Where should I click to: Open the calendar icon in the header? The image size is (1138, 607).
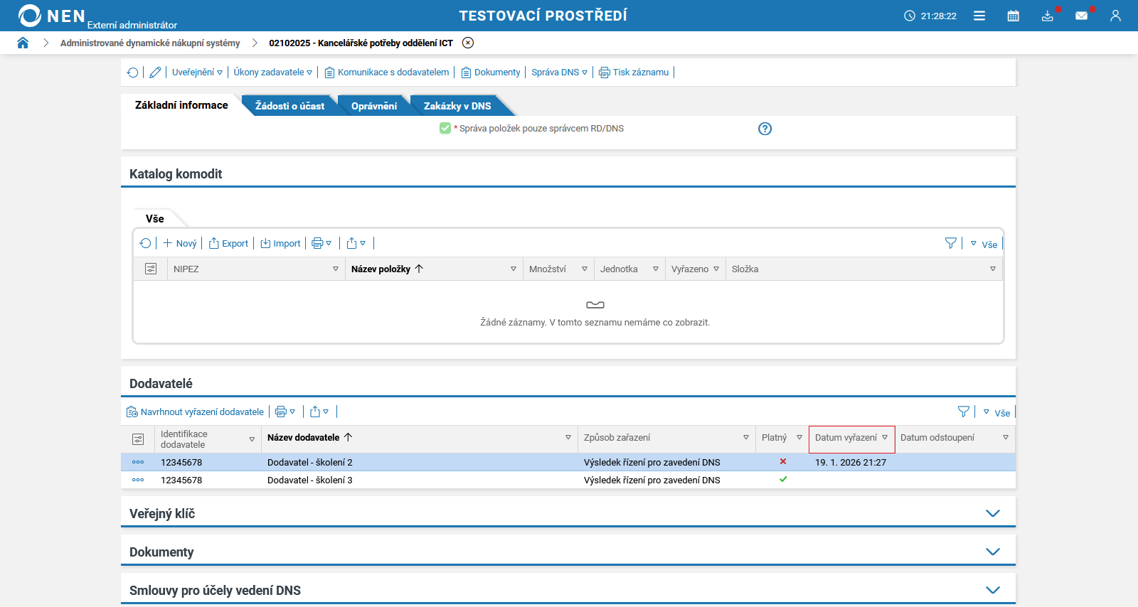point(1013,16)
